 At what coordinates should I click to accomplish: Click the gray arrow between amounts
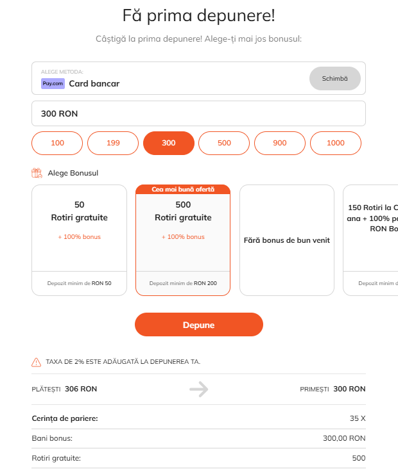pos(199,389)
